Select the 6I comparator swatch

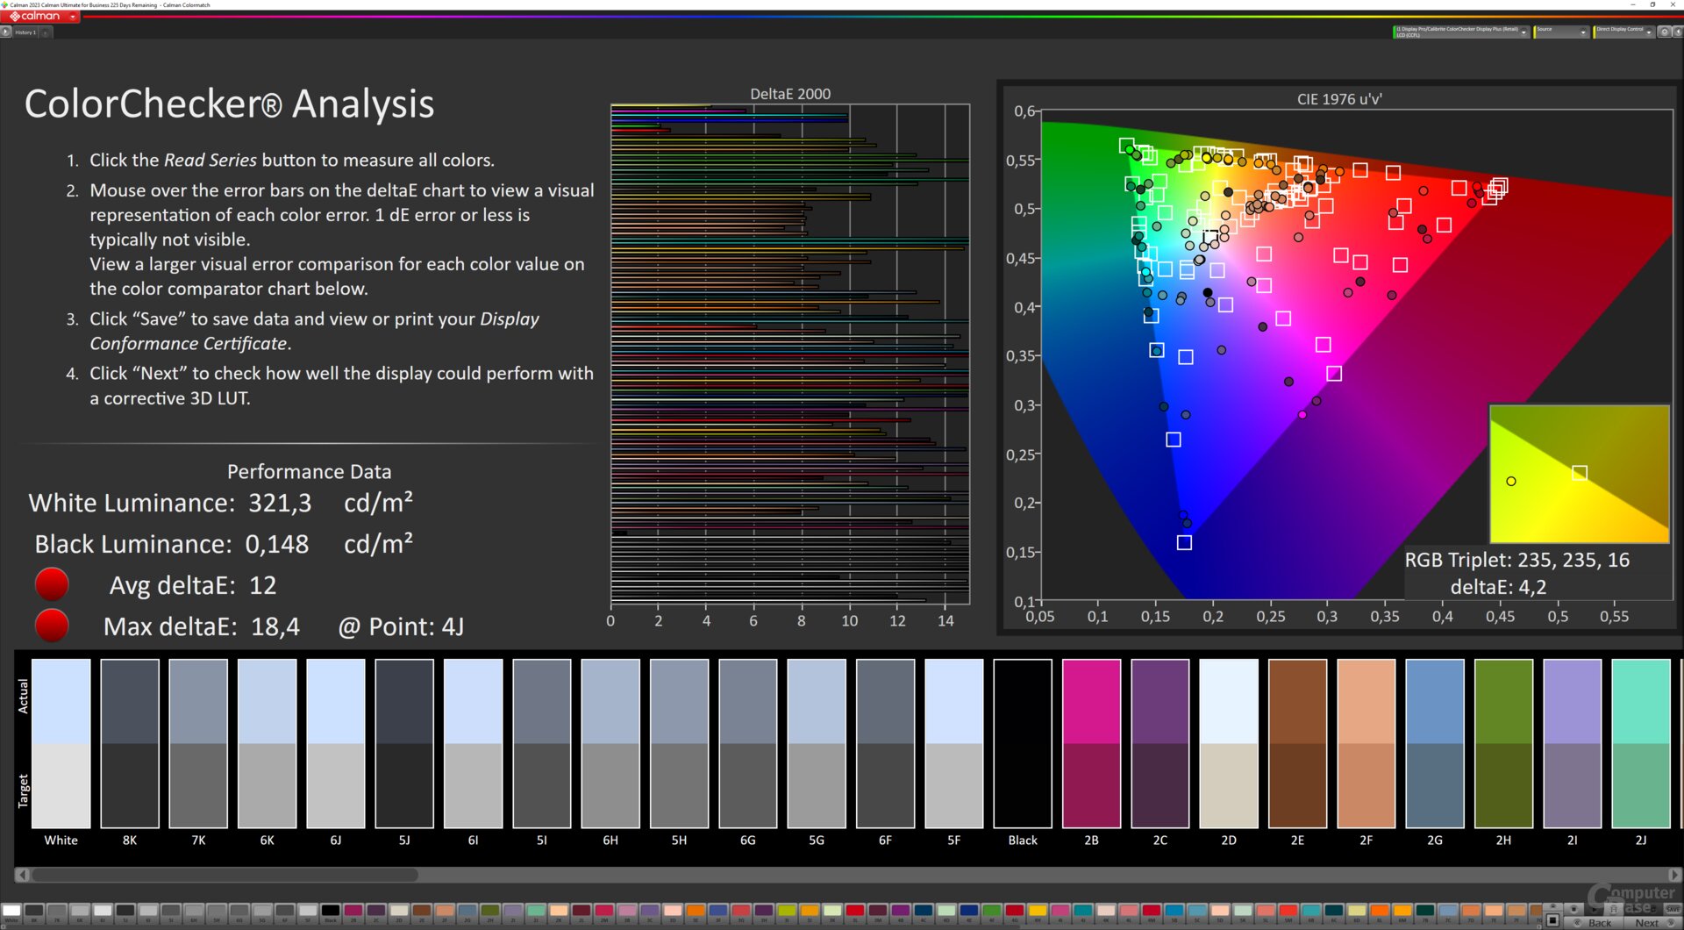click(x=473, y=743)
